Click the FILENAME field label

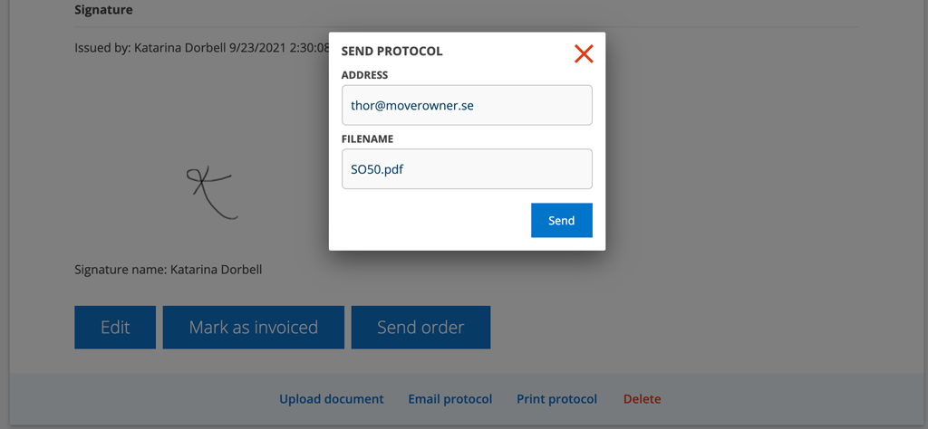click(368, 138)
